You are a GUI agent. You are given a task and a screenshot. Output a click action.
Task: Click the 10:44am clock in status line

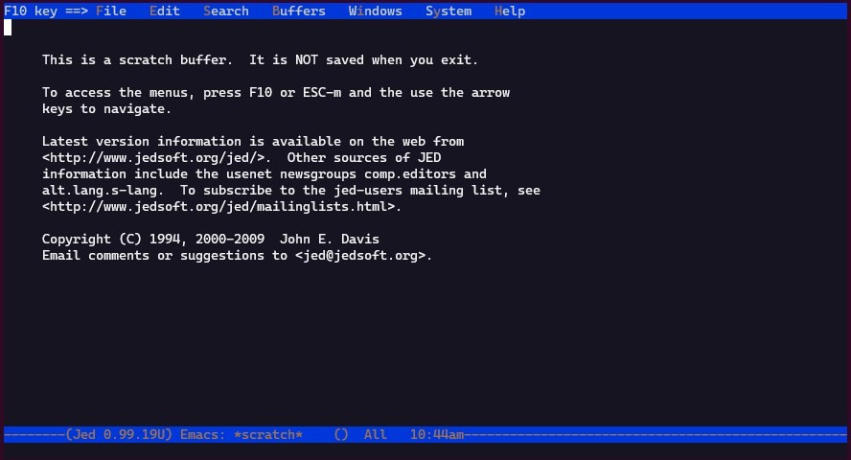pos(437,434)
